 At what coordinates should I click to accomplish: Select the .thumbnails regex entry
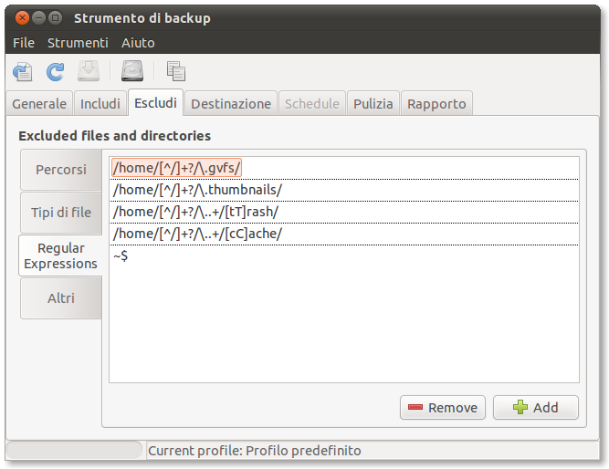click(197, 190)
